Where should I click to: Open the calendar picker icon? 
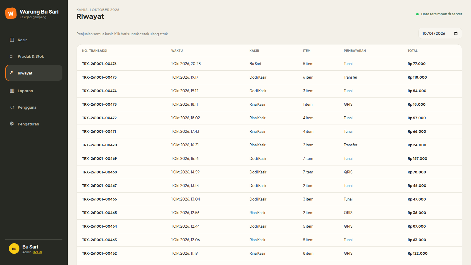click(456, 33)
